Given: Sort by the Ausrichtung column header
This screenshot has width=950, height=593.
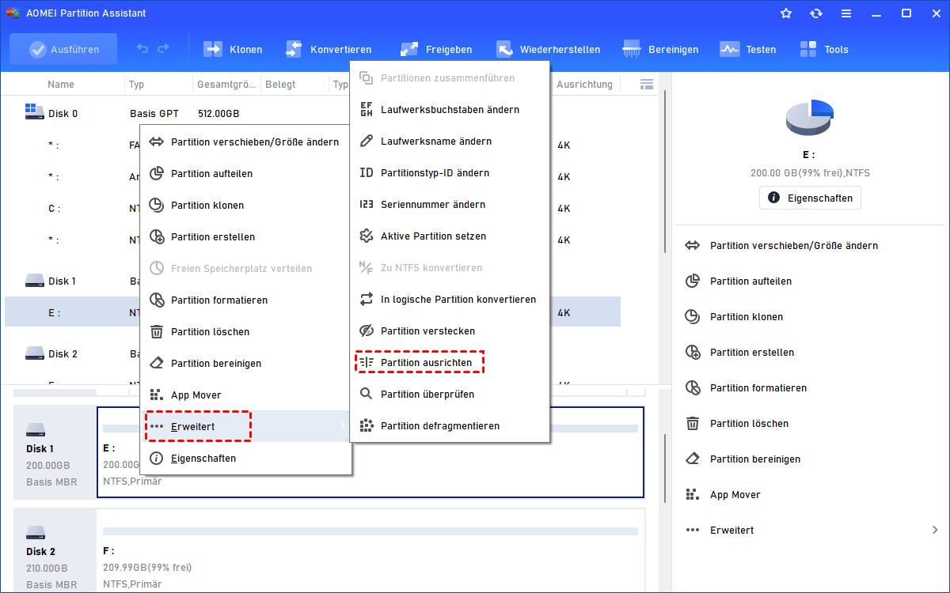Looking at the screenshot, I should [584, 85].
